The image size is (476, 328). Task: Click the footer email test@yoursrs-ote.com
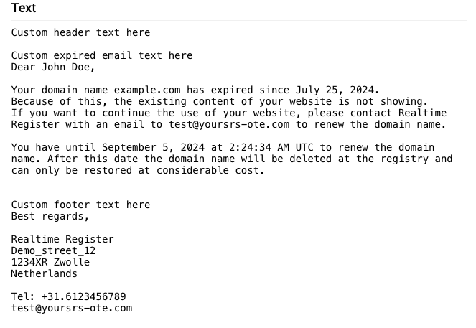pos(72,309)
